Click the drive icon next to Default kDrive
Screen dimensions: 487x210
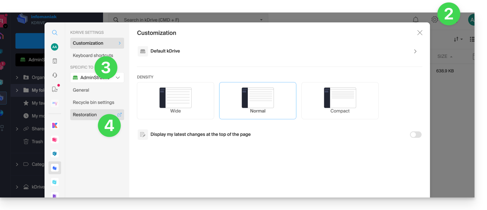pos(143,51)
